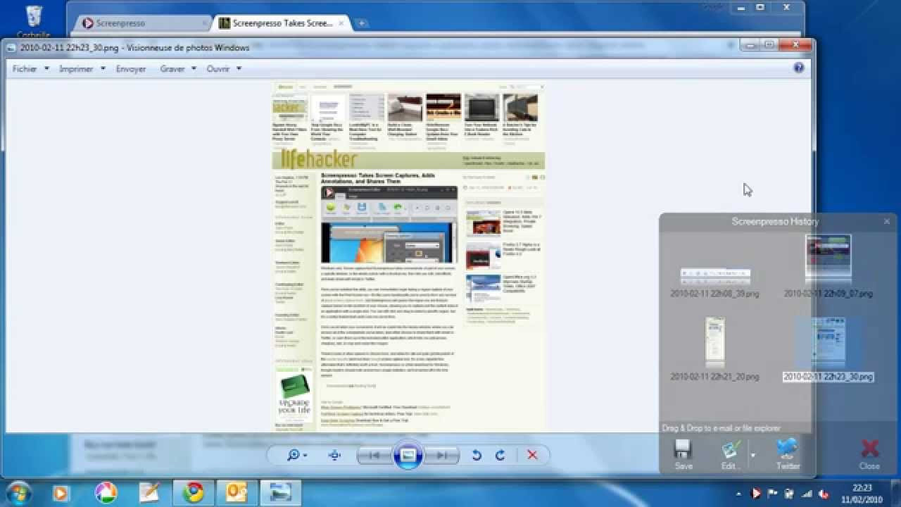Open the Windows Start menu
The height and width of the screenshot is (507, 901).
pyautogui.click(x=18, y=492)
